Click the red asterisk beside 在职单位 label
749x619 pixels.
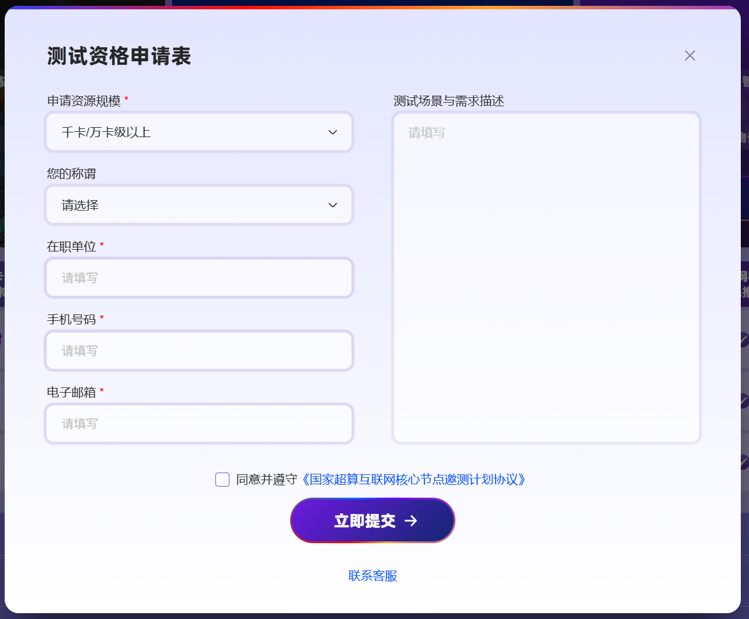pos(102,246)
